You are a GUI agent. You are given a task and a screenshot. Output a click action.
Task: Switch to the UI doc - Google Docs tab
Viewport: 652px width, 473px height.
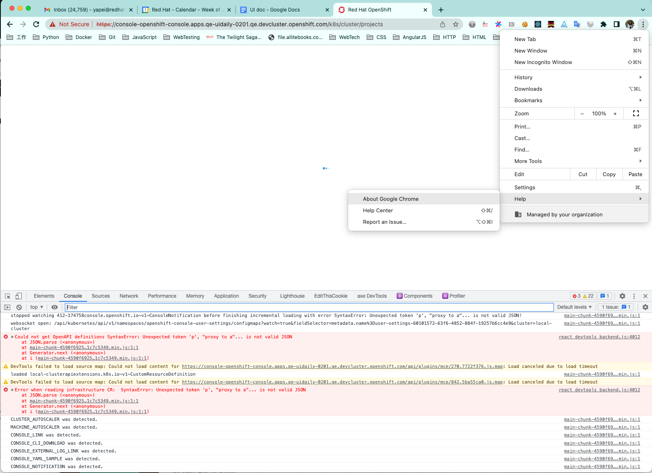pos(284,10)
